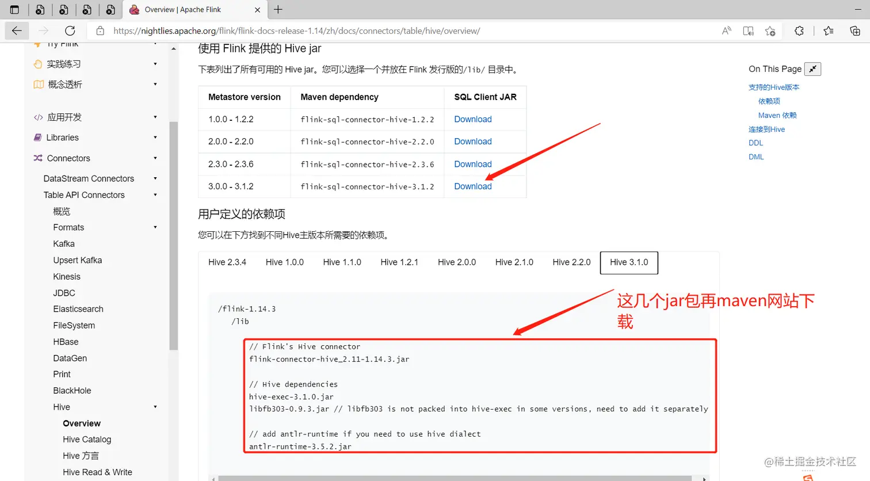The width and height of the screenshot is (870, 481).
Task: Open the Immersive Reader icon
Action: point(748,31)
